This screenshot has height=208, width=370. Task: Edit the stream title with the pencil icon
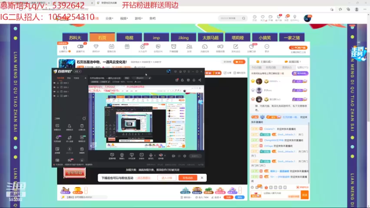click(x=149, y=78)
